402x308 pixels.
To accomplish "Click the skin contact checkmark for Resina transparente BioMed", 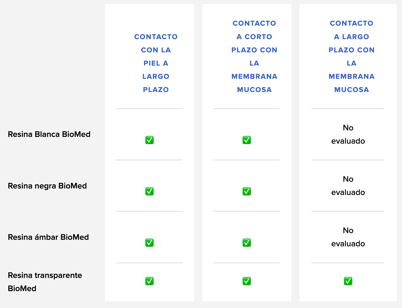I will click(x=150, y=281).
